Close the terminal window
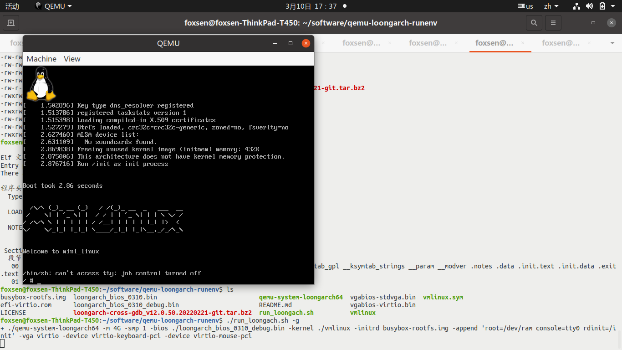Viewport: 622px width, 350px height. pos(611,23)
